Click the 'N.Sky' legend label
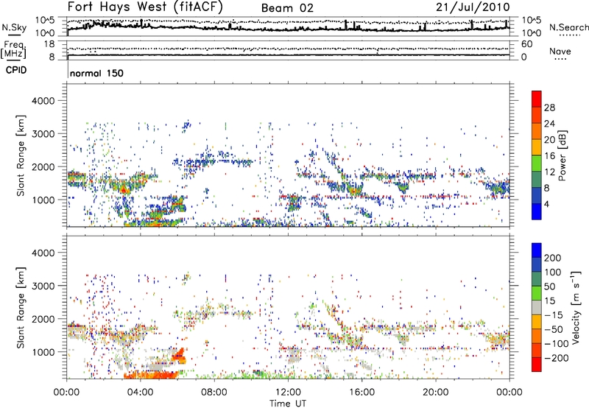Viewport: 589px width, 408px height. (14, 27)
